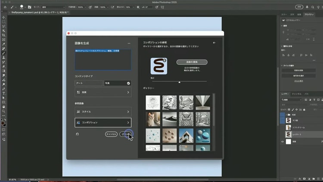Add a layer mask from Layers panel
The width and height of the screenshot is (323, 182).
click(x=304, y=179)
